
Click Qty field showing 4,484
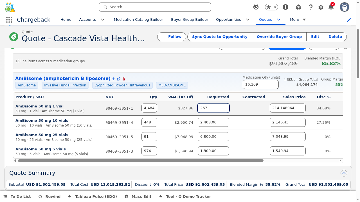pos(149,108)
